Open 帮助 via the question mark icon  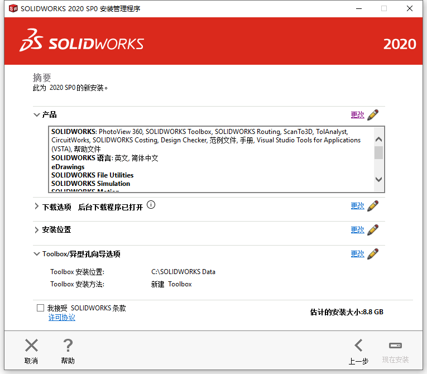[68, 346]
